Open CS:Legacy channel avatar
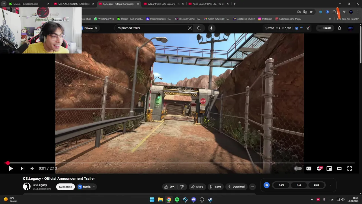The image size is (362, 204). point(27,186)
